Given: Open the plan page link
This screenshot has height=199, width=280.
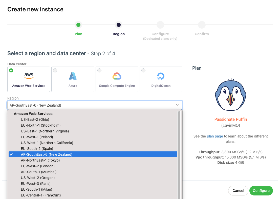Looking at the screenshot, I should tap(215, 136).
